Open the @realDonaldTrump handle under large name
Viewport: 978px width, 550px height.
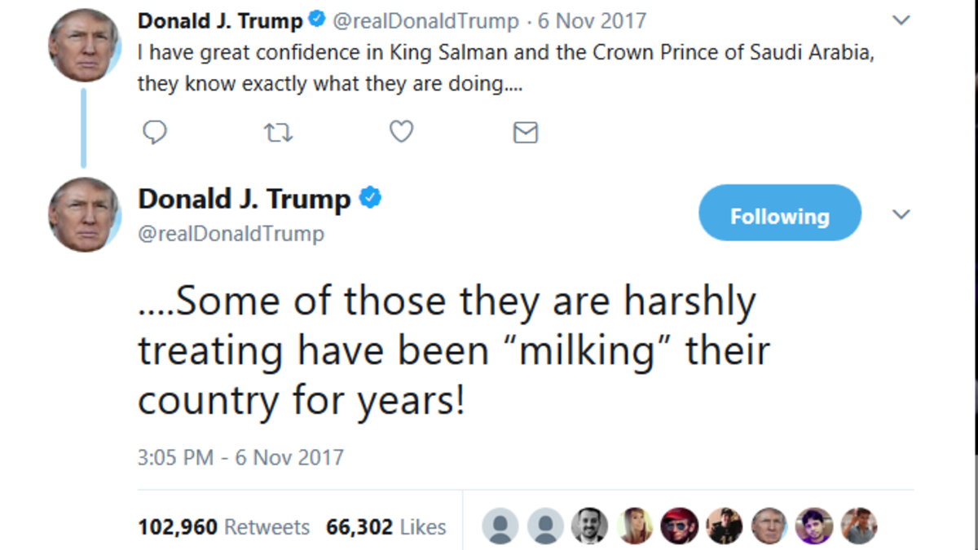(x=231, y=234)
